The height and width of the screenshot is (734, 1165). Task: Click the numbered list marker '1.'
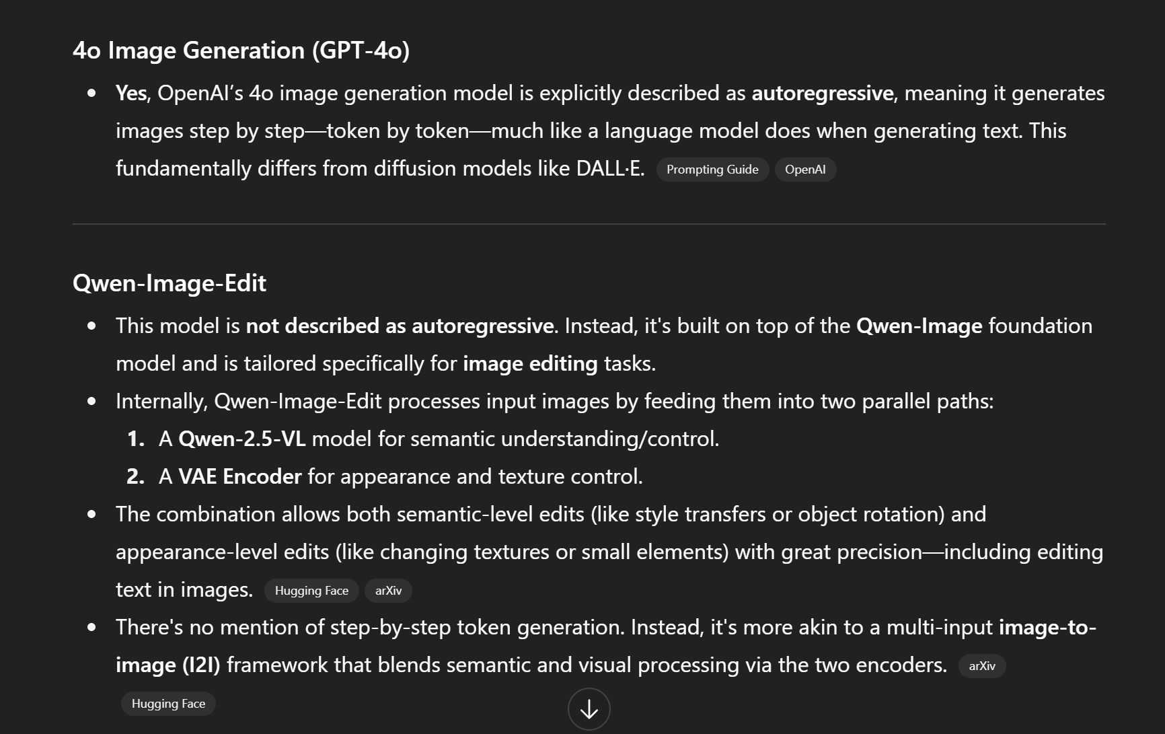(135, 439)
